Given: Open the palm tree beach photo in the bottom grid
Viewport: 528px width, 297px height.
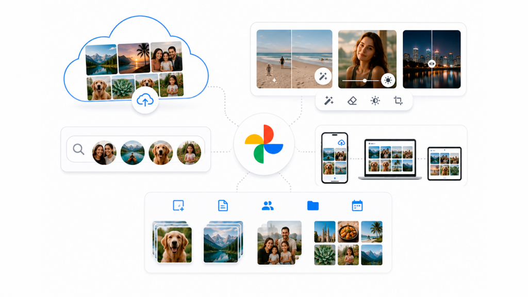Looking at the screenshot, I should click(x=372, y=232).
